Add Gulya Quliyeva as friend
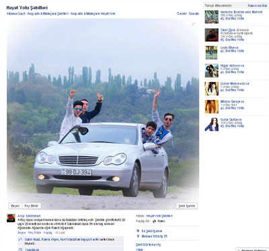Screen dimensions: 269x251 232,126
